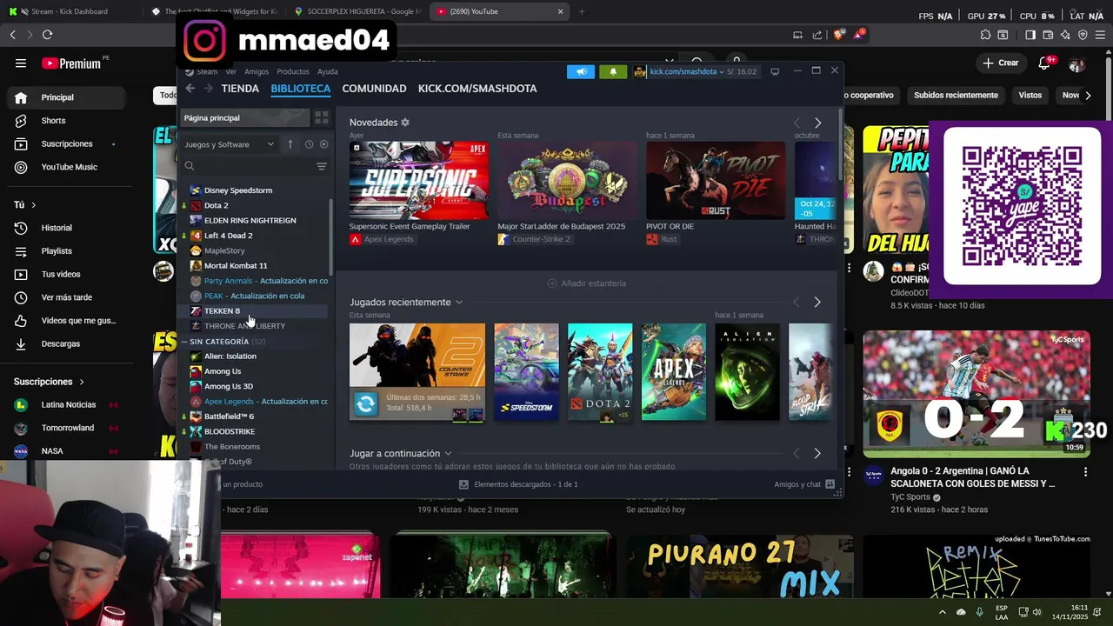Open Novedades settings gear icon
The image size is (1113, 626).
(x=405, y=123)
